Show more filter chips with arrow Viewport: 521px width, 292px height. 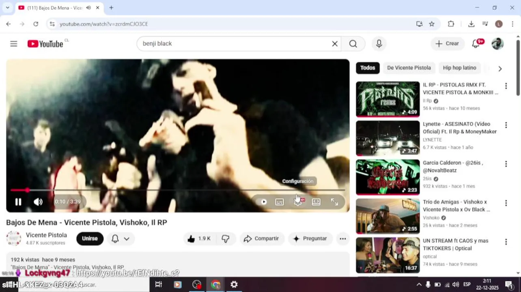[500, 69]
